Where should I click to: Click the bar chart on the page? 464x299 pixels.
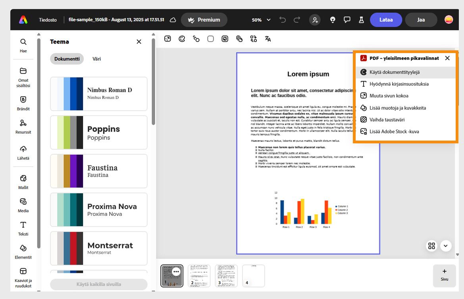pos(311,210)
